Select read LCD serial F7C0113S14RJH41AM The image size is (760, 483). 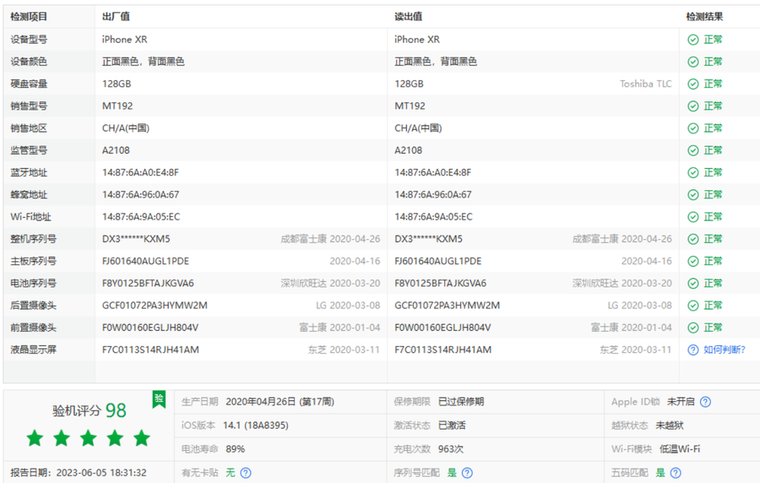pyautogui.click(x=442, y=350)
